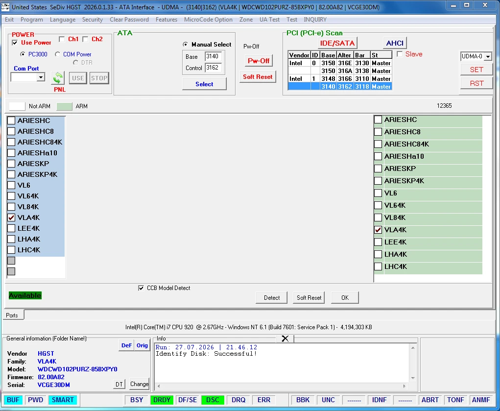Select the Manual Select radio button

[185, 45]
